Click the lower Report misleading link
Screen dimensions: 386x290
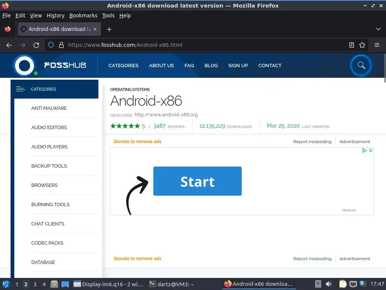(x=312, y=259)
